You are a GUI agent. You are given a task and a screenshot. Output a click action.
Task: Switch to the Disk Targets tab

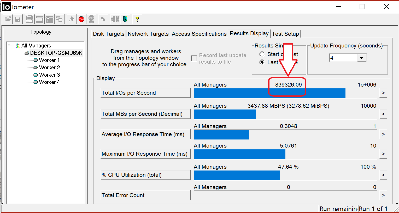point(109,34)
